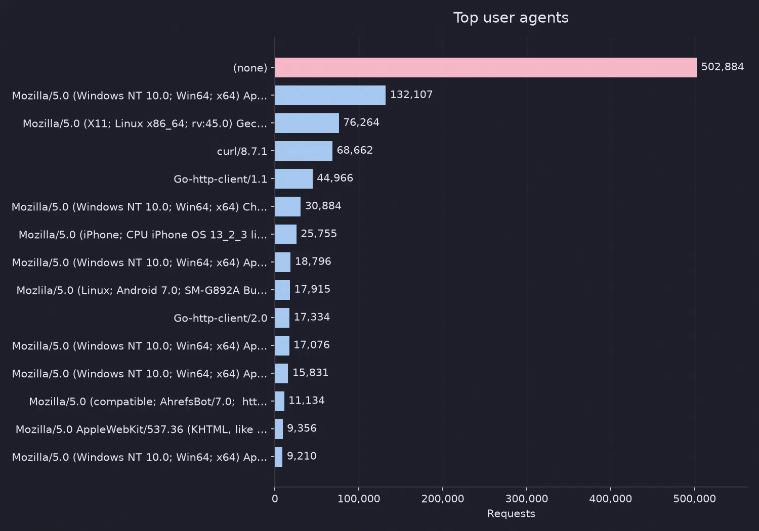This screenshot has width=759, height=531.
Task: Click the curl/8.7.1 label
Action: (242, 151)
